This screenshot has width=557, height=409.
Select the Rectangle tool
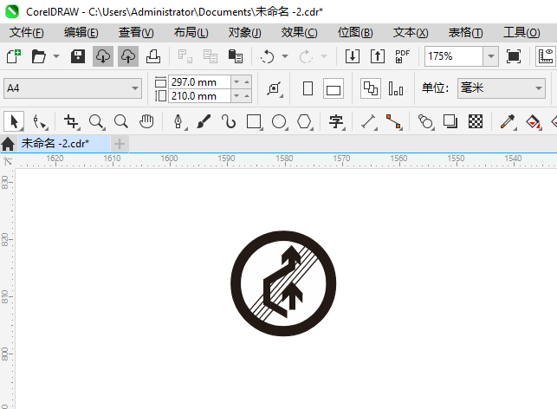click(x=254, y=121)
